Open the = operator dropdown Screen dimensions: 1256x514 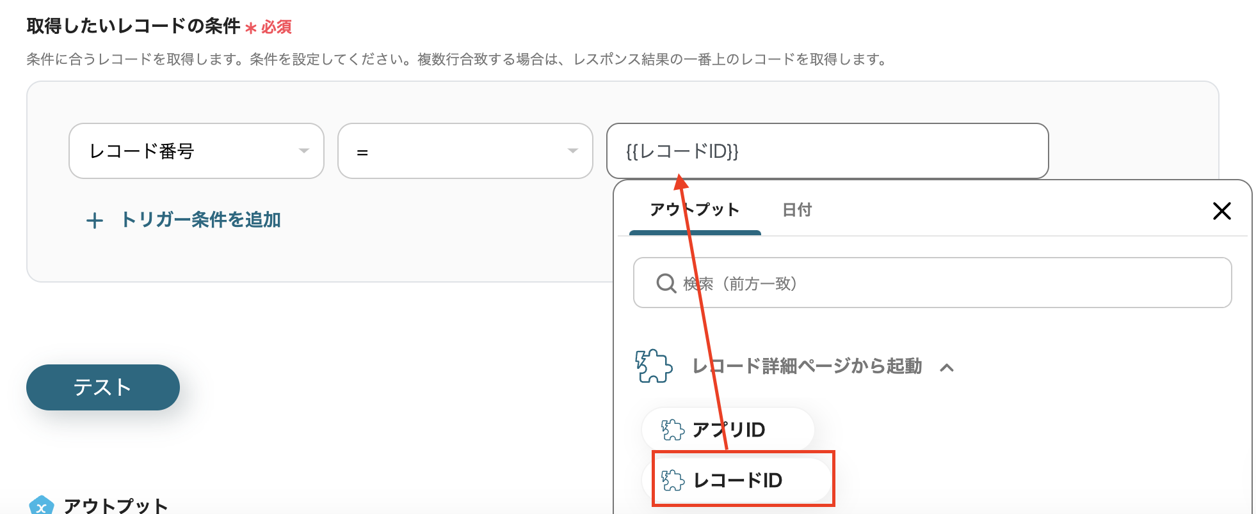click(465, 151)
